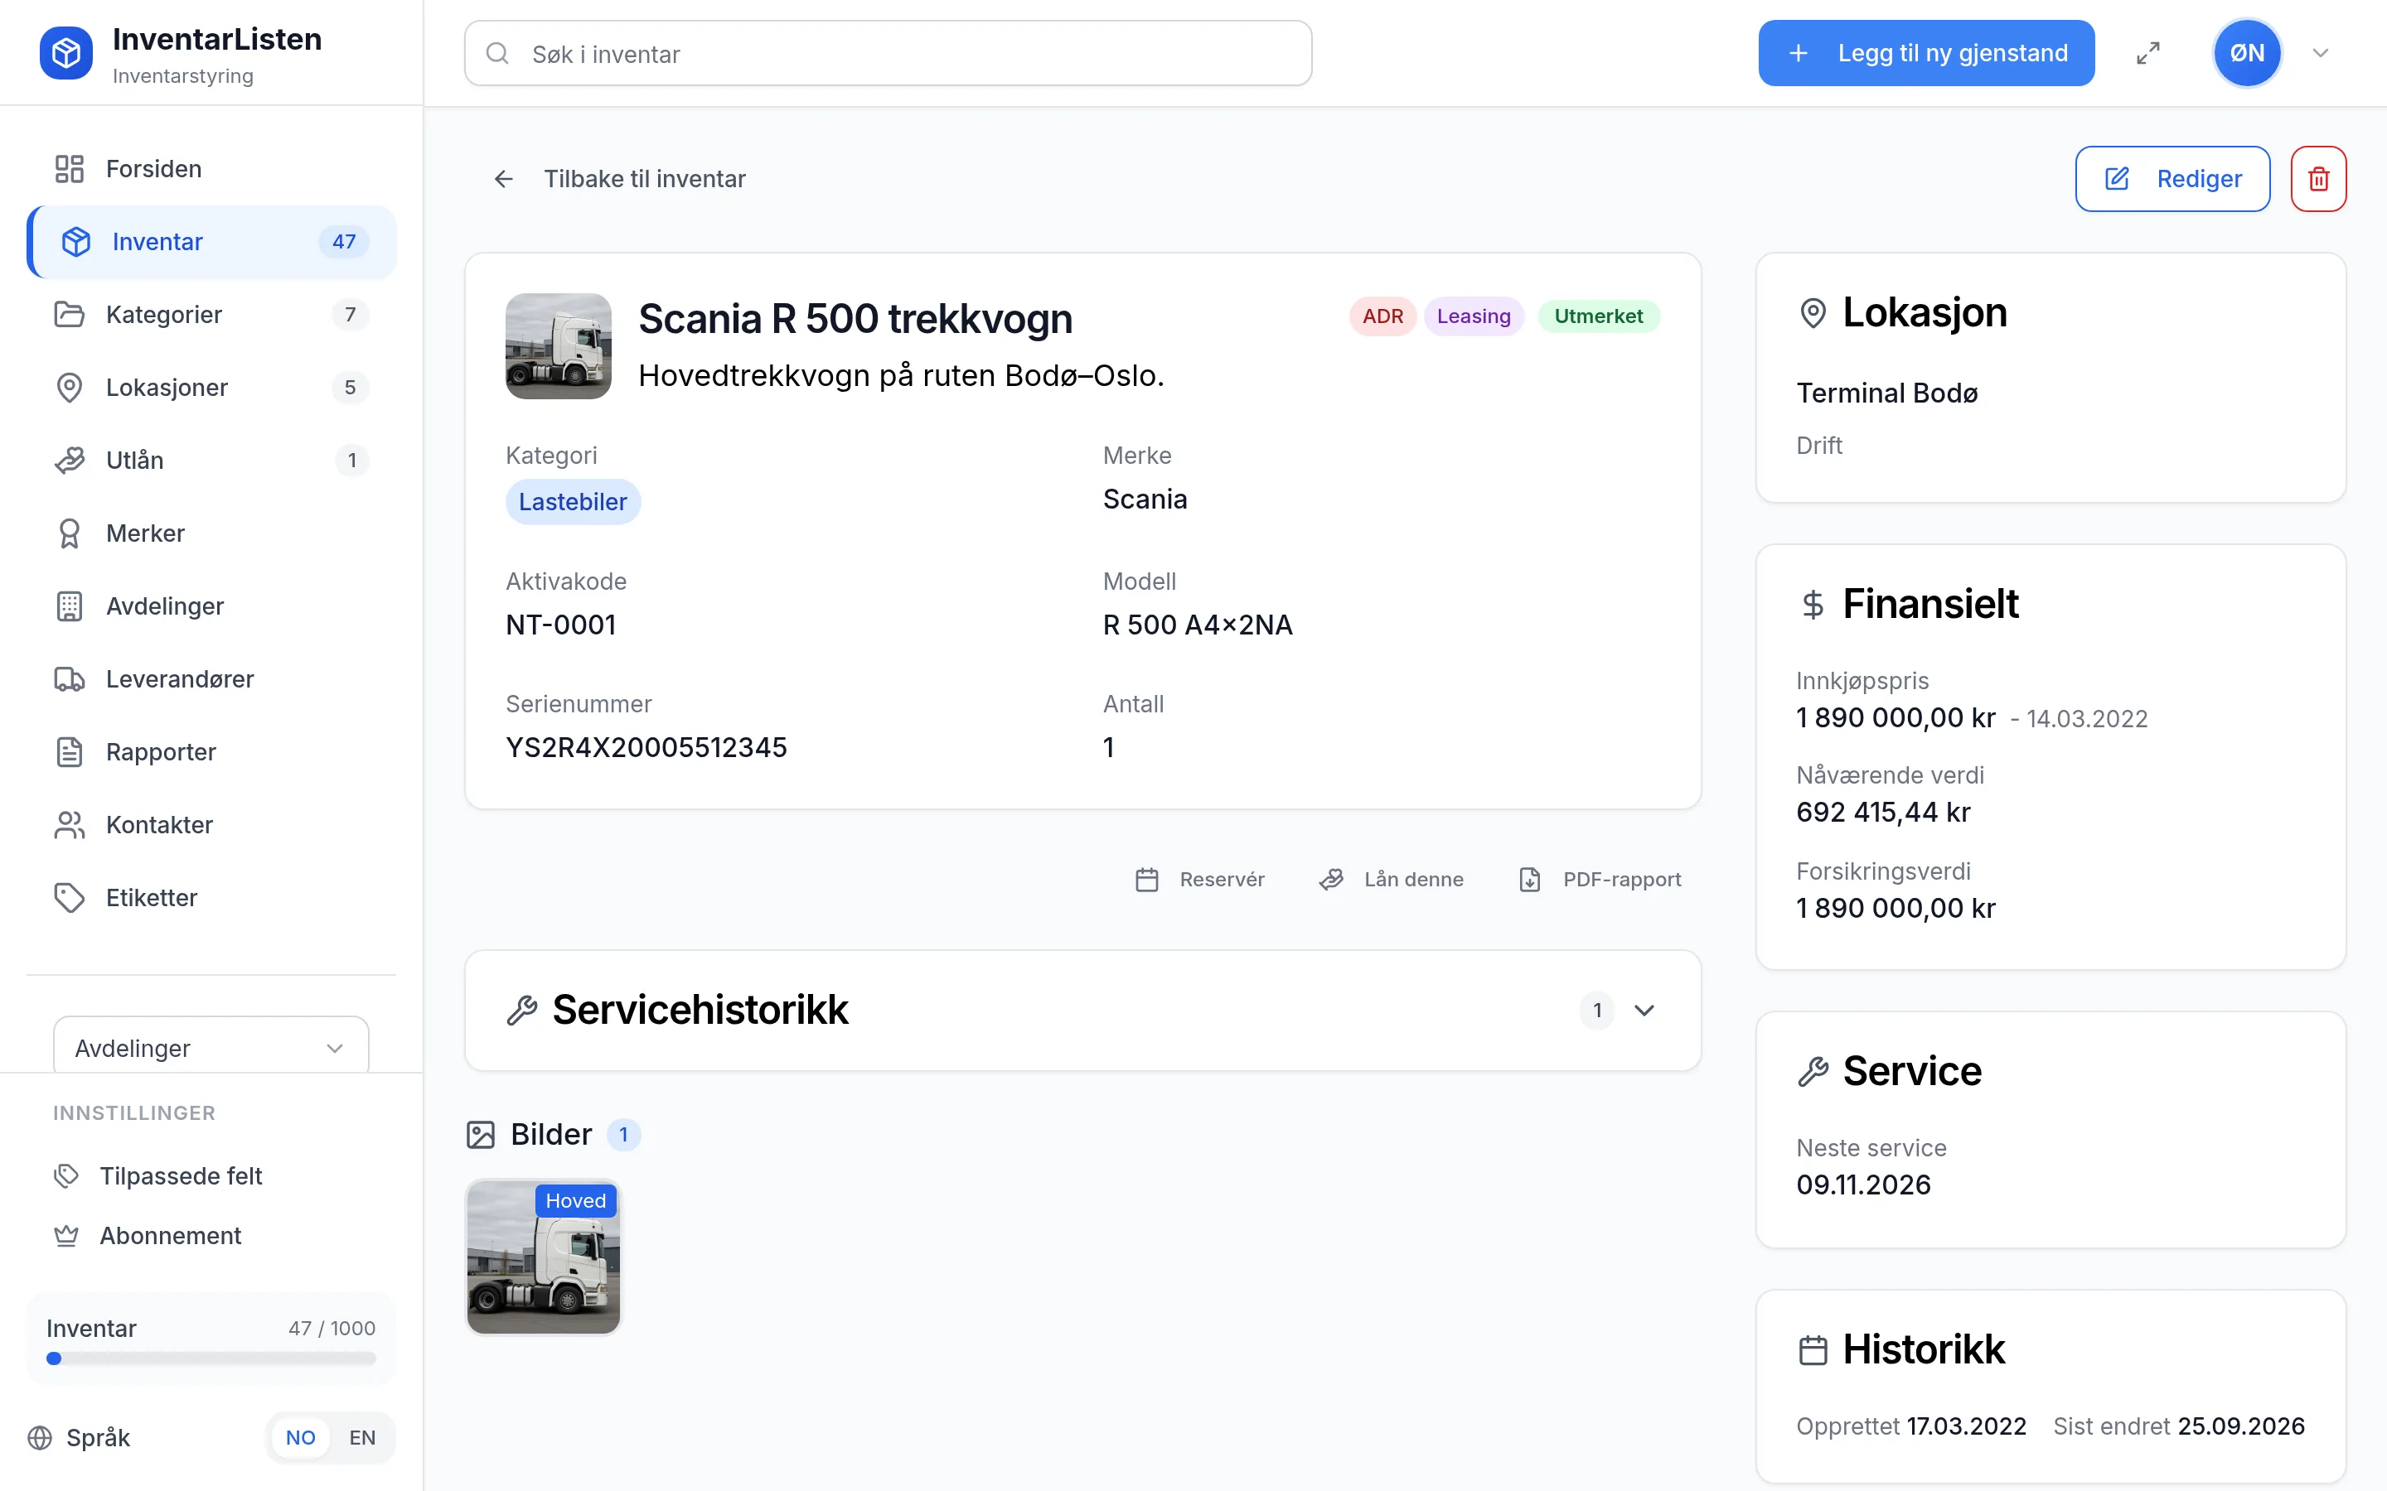
Task: Click the Rediger button
Action: 2173,178
